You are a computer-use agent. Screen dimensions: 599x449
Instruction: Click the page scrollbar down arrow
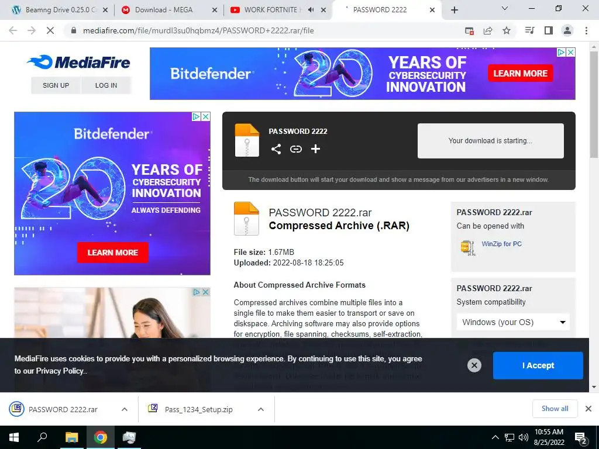coord(594,387)
